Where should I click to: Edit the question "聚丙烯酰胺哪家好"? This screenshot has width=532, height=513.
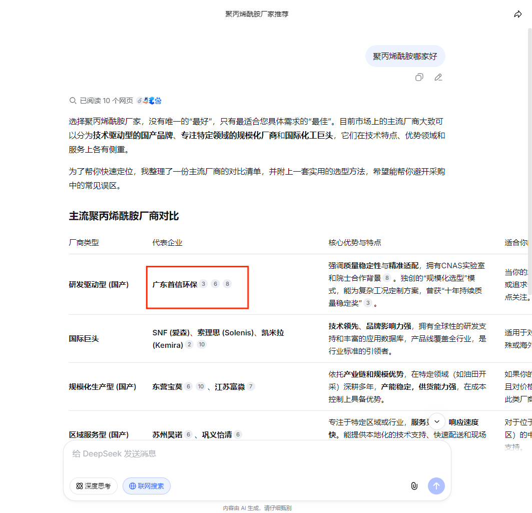[x=438, y=77]
